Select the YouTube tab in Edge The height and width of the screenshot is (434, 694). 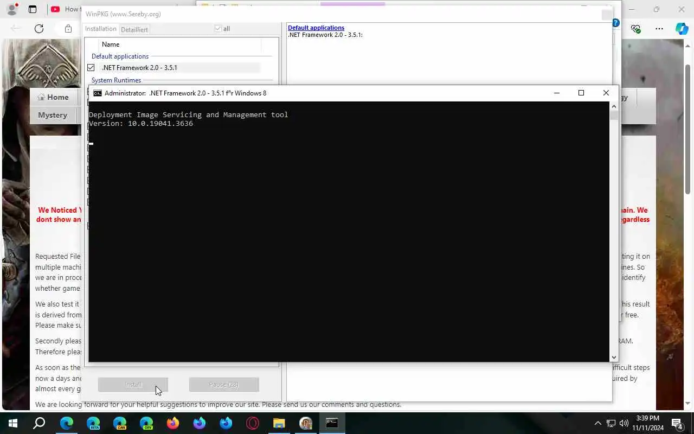65,9
